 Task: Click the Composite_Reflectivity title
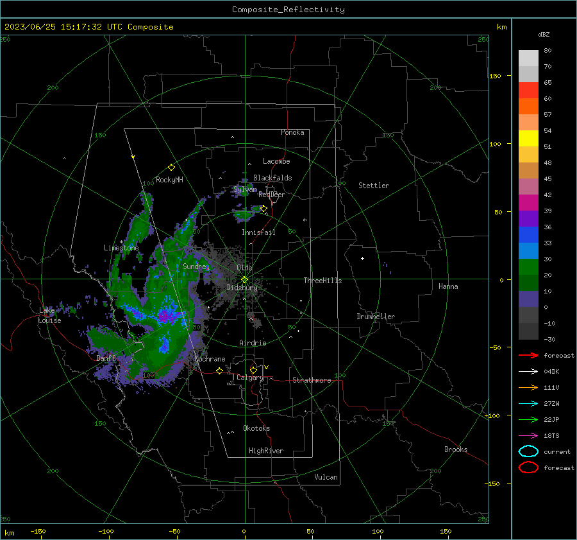click(x=288, y=10)
